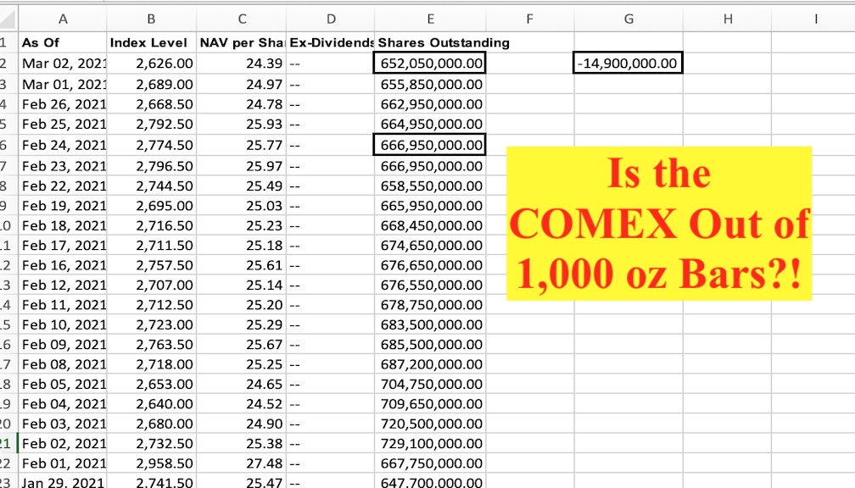
Task: Select column D header
Action: click(331, 19)
